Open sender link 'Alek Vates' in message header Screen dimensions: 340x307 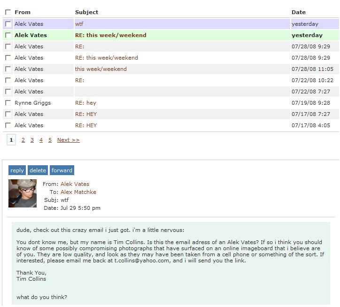(75, 184)
